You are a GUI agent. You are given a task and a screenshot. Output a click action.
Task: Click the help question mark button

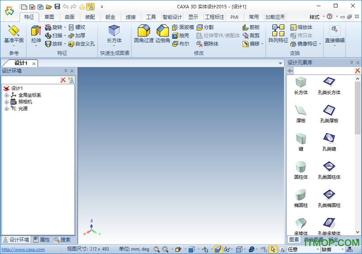[x=330, y=16]
